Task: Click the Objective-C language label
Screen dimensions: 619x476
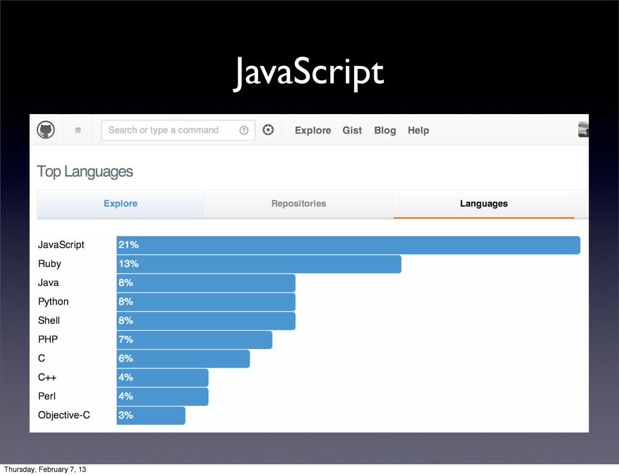Action: point(64,415)
